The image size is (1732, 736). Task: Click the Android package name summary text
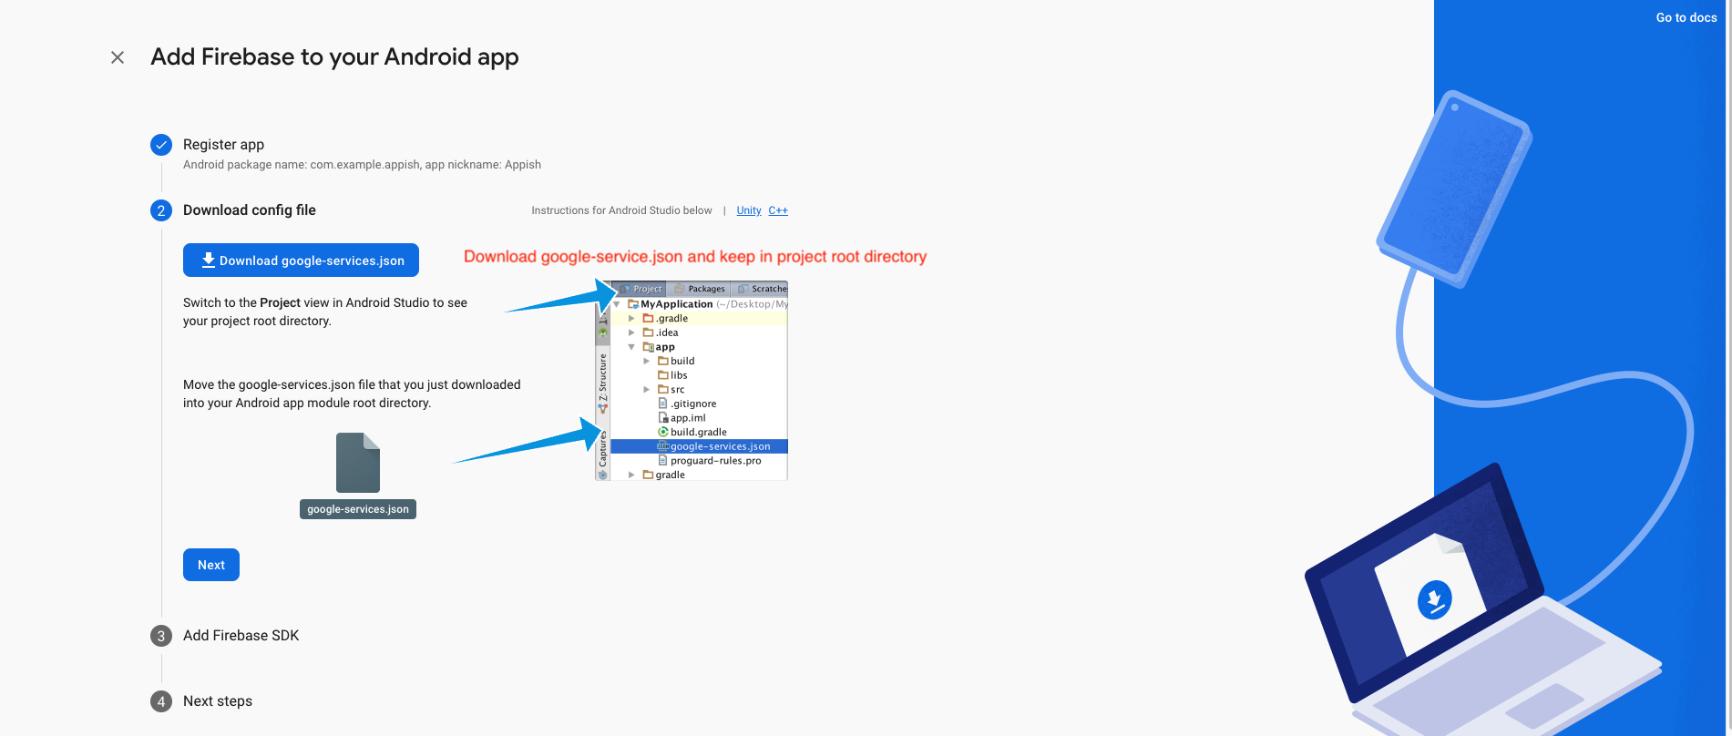(x=362, y=165)
